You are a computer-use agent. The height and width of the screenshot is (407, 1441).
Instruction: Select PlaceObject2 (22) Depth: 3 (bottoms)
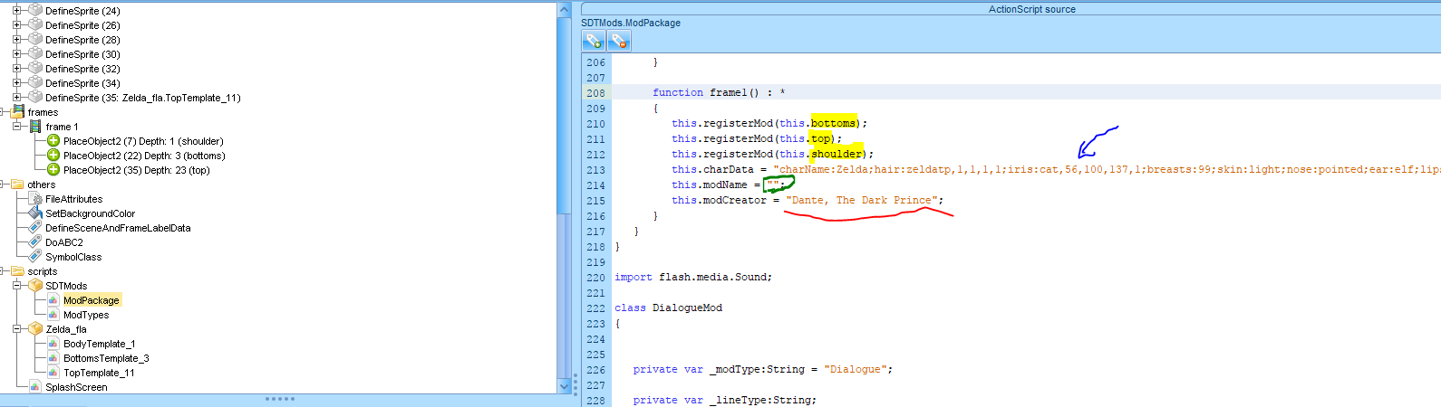coord(144,156)
